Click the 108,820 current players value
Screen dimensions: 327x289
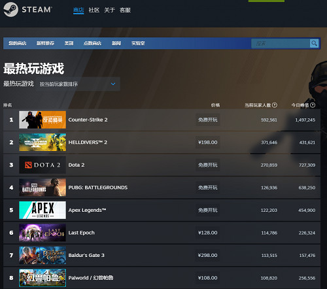click(269, 278)
